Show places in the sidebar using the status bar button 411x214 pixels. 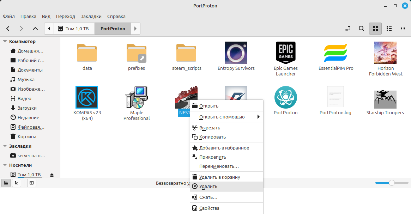tap(6, 183)
